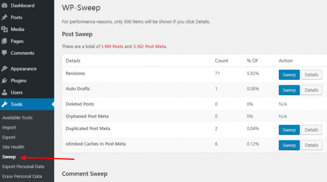The image size is (327, 182).
Task: Sweep the Revisions row
Action: coord(289,75)
